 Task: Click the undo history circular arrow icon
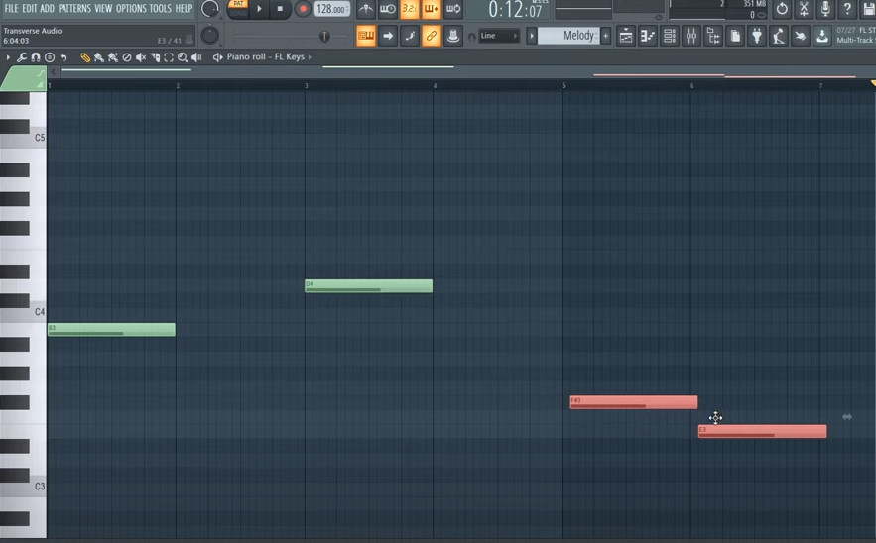pos(782,9)
